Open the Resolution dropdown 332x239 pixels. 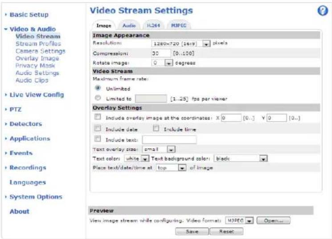pos(181,44)
